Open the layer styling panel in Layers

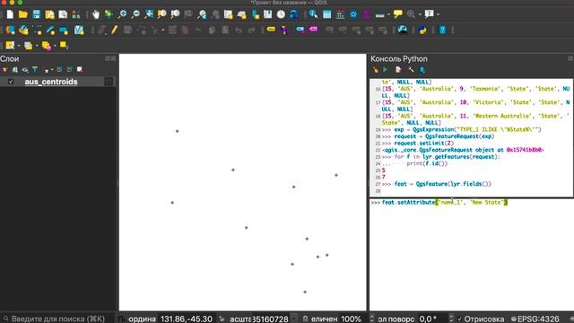(4, 70)
